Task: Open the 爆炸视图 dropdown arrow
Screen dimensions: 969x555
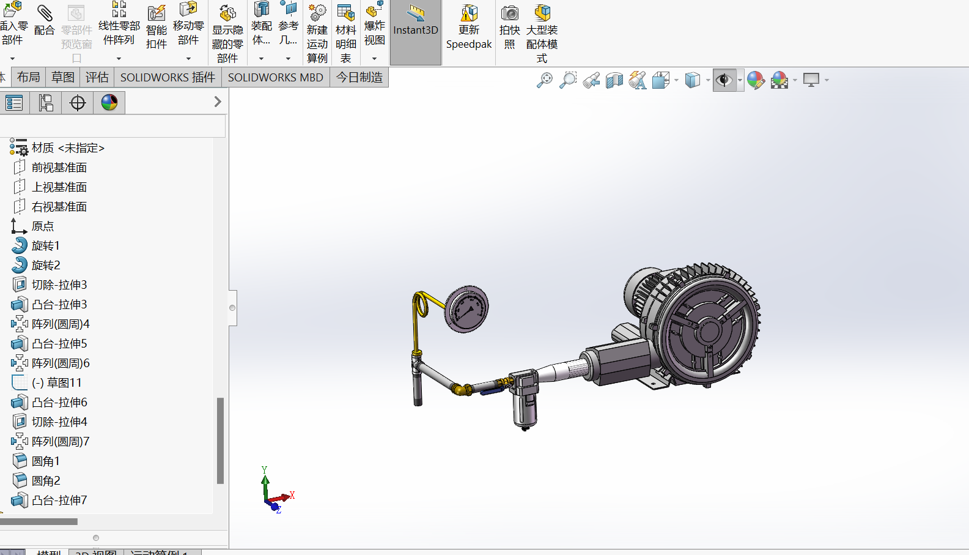Action: [374, 59]
